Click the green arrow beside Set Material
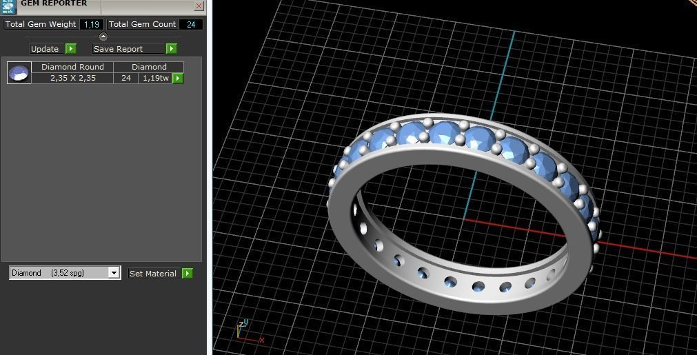697x355 pixels. pyautogui.click(x=188, y=273)
